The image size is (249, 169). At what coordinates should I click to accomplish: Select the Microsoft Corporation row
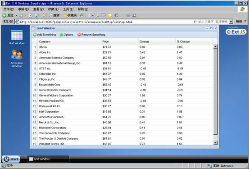tap(122, 128)
